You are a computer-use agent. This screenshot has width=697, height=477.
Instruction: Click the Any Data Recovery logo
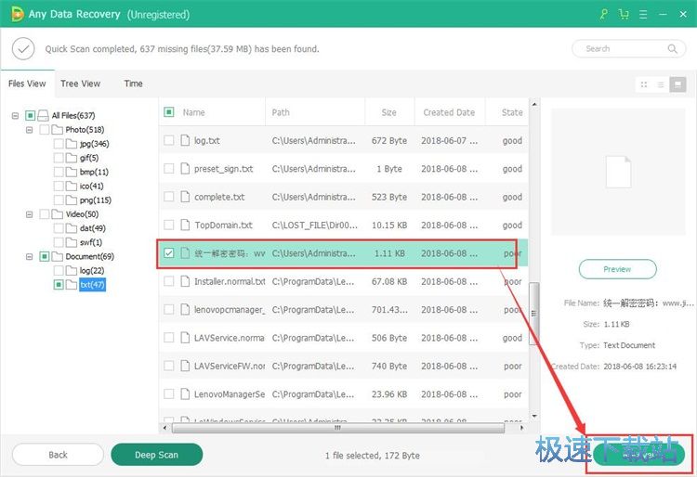pos(14,14)
